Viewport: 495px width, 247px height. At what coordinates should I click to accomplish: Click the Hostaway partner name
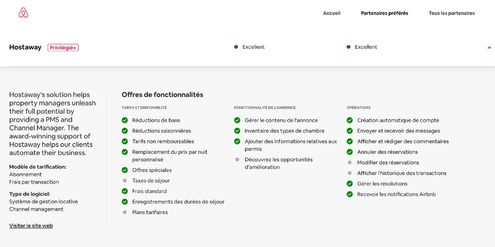click(x=25, y=48)
